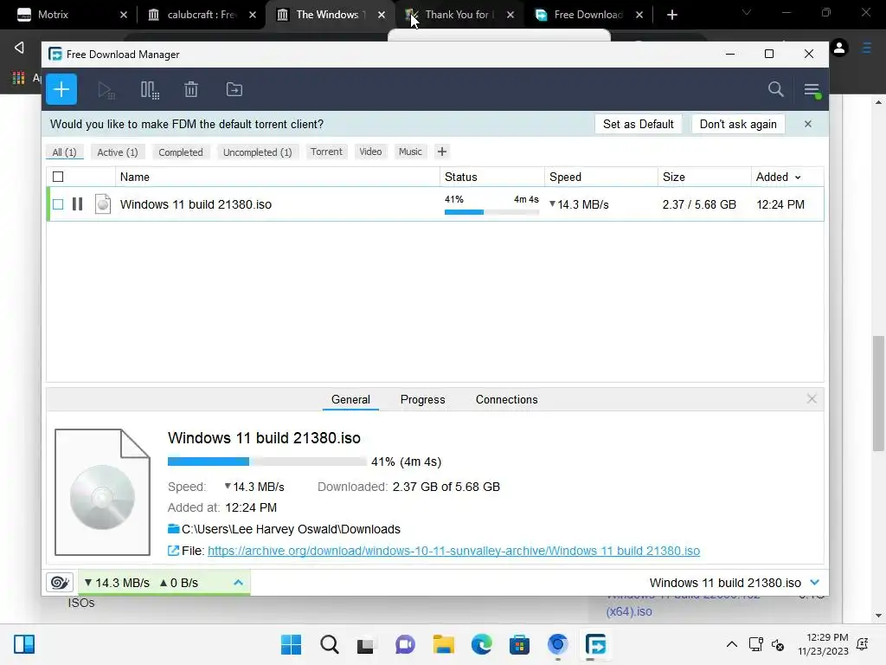Open archive.org file URL link
The height and width of the screenshot is (665, 886).
point(453,551)
